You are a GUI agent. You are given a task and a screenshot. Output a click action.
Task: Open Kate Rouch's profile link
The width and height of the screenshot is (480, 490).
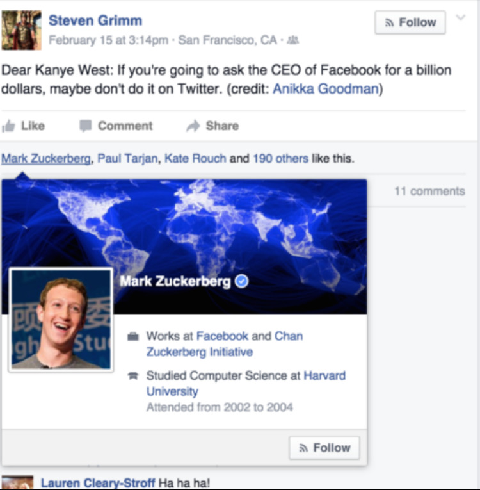tap(195, 158)
